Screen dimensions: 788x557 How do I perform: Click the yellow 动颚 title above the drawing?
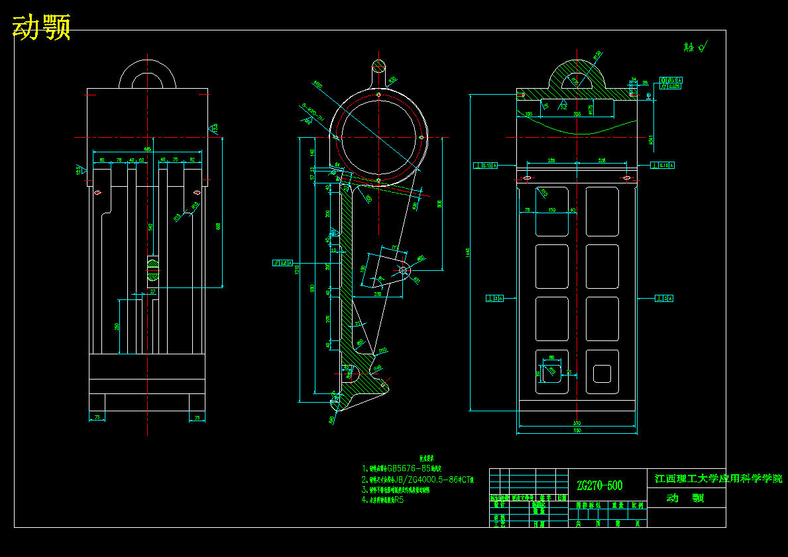[x=41, y=27]
